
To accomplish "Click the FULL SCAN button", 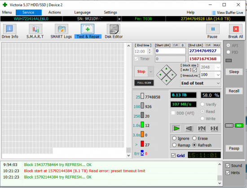I will (x=144, y=83).
